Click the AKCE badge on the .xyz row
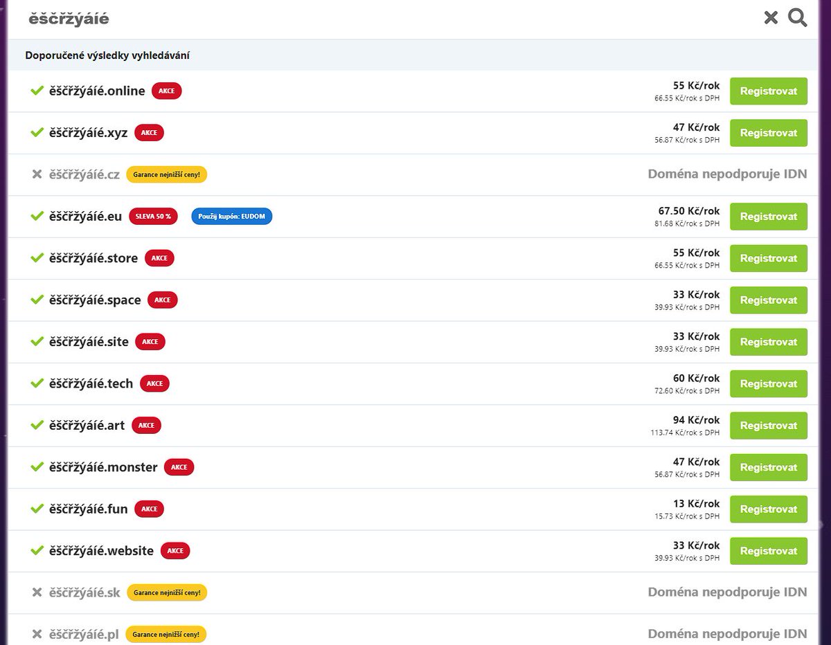The image size is (831, 645). (x=149, y=132)
